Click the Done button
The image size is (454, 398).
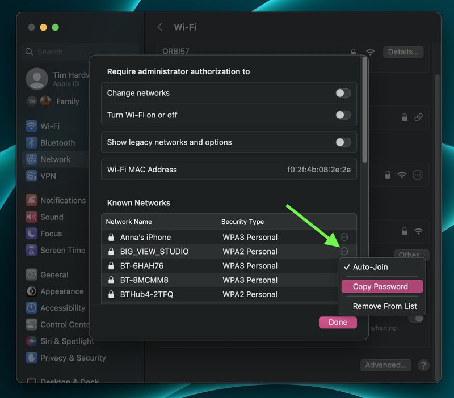tap(337, 322)
